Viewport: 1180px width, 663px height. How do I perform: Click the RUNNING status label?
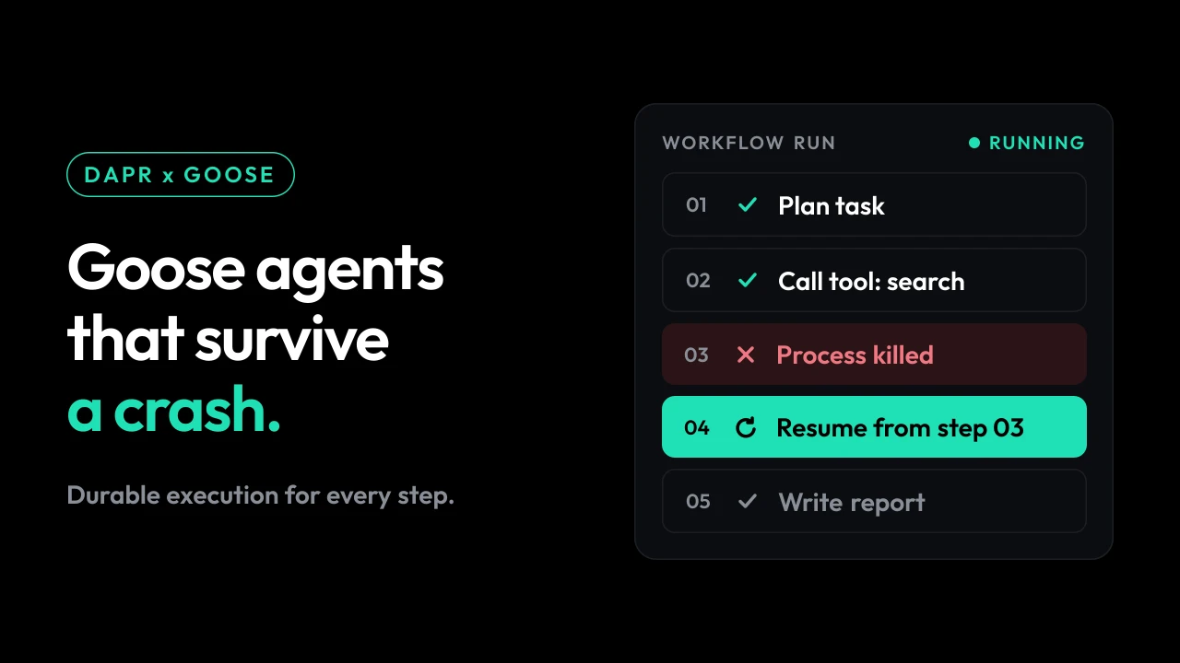click(x=1037, y=143)
